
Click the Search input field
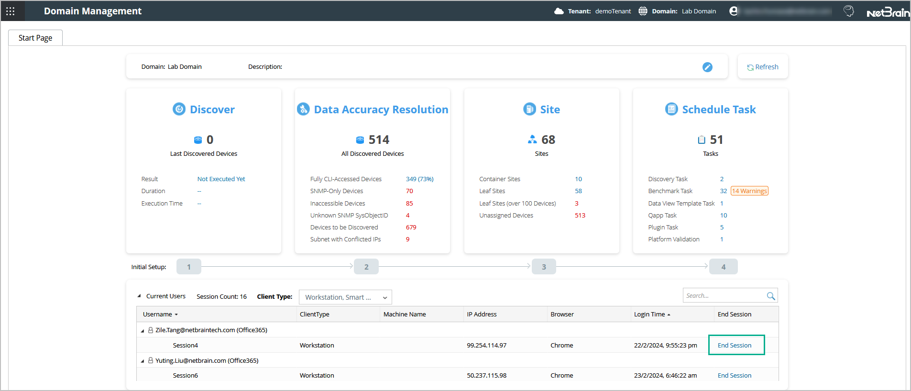coord(723,296)
